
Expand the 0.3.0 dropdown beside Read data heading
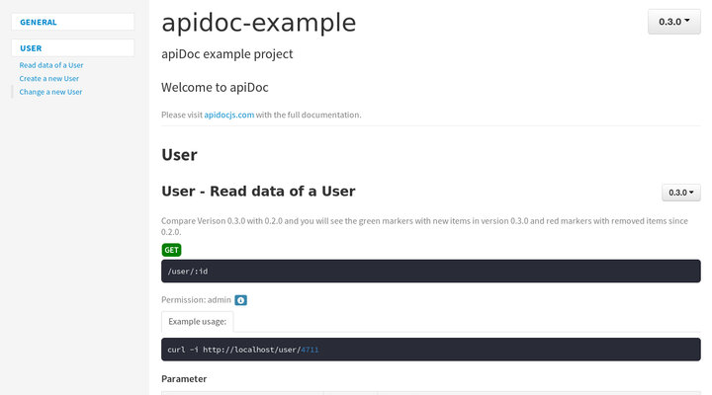(680, 193)
